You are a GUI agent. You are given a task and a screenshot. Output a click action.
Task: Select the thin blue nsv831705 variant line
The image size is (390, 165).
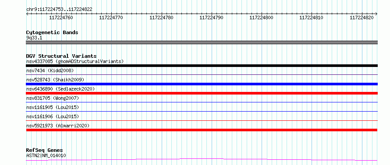202,102
